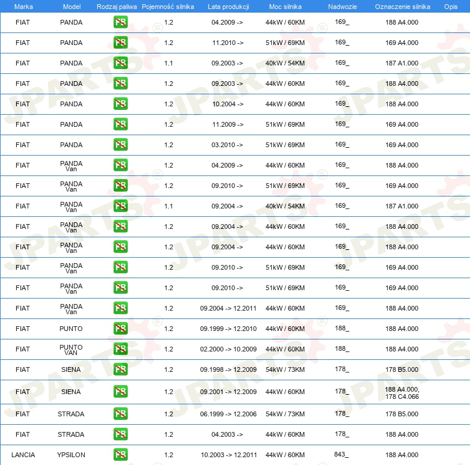Screen dimensions: 470x465
Task: Select 188_ body in the PUNTO VAN row
Action: point(342,348)
